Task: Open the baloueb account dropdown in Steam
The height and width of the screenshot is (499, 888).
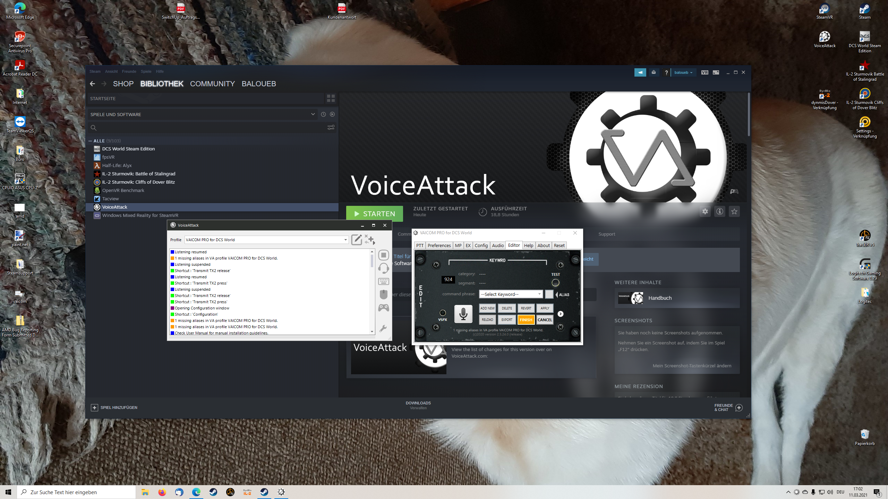Action: (x=684, y=72)
